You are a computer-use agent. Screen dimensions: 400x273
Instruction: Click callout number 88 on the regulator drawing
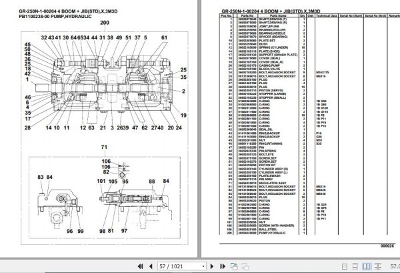(152, 181)
